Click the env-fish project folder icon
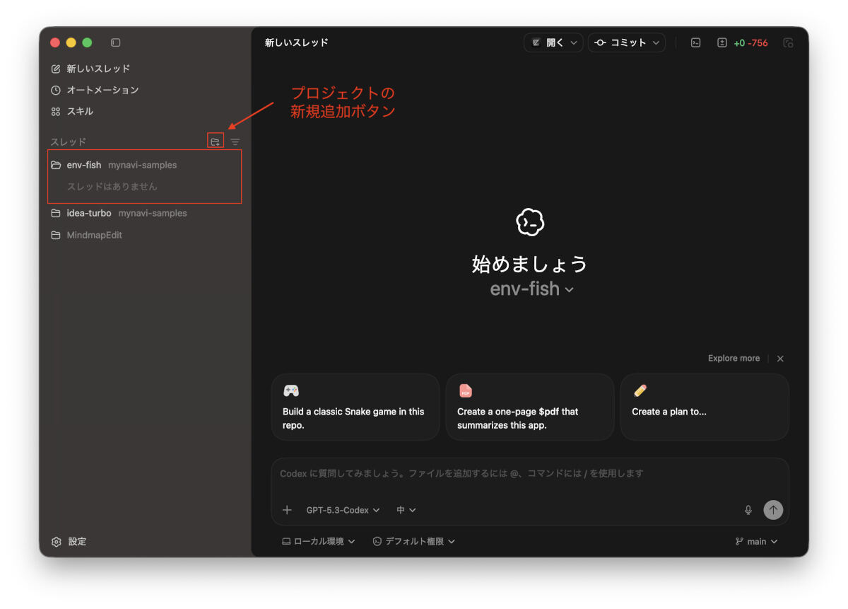This screenshot has width=848, height=609. click(56, 164)
